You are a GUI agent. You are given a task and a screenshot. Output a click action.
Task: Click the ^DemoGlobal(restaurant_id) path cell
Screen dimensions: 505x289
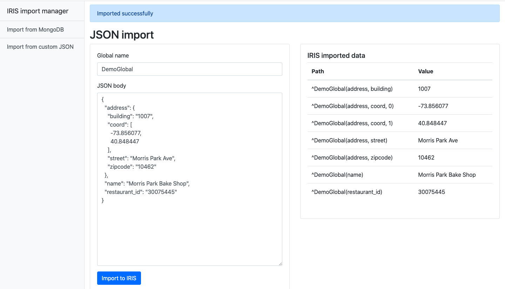click(346, 192)
